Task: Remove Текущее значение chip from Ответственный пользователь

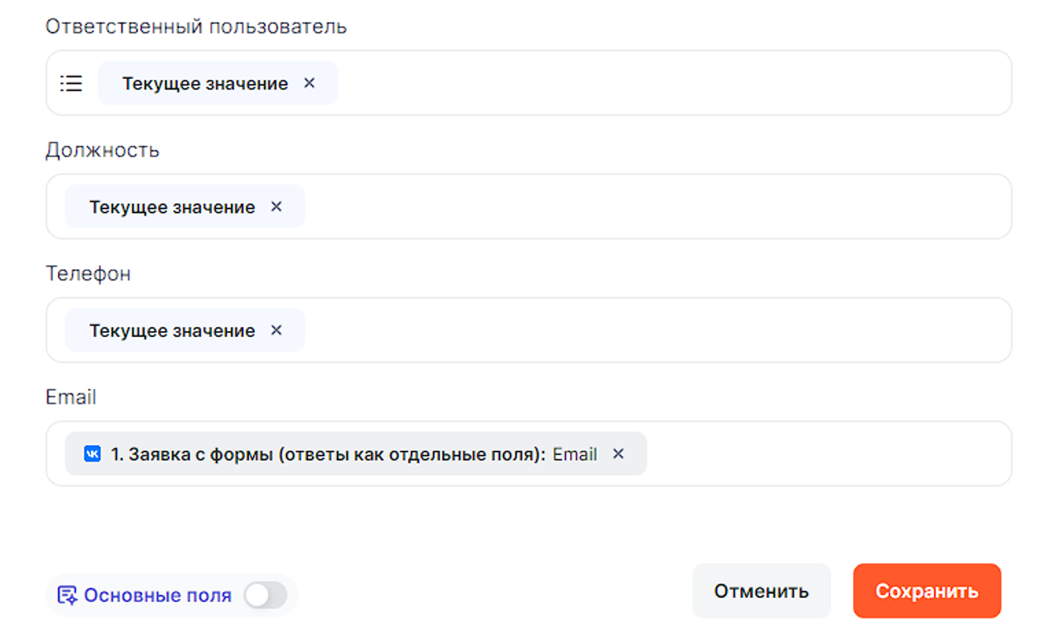Action: 310,83
